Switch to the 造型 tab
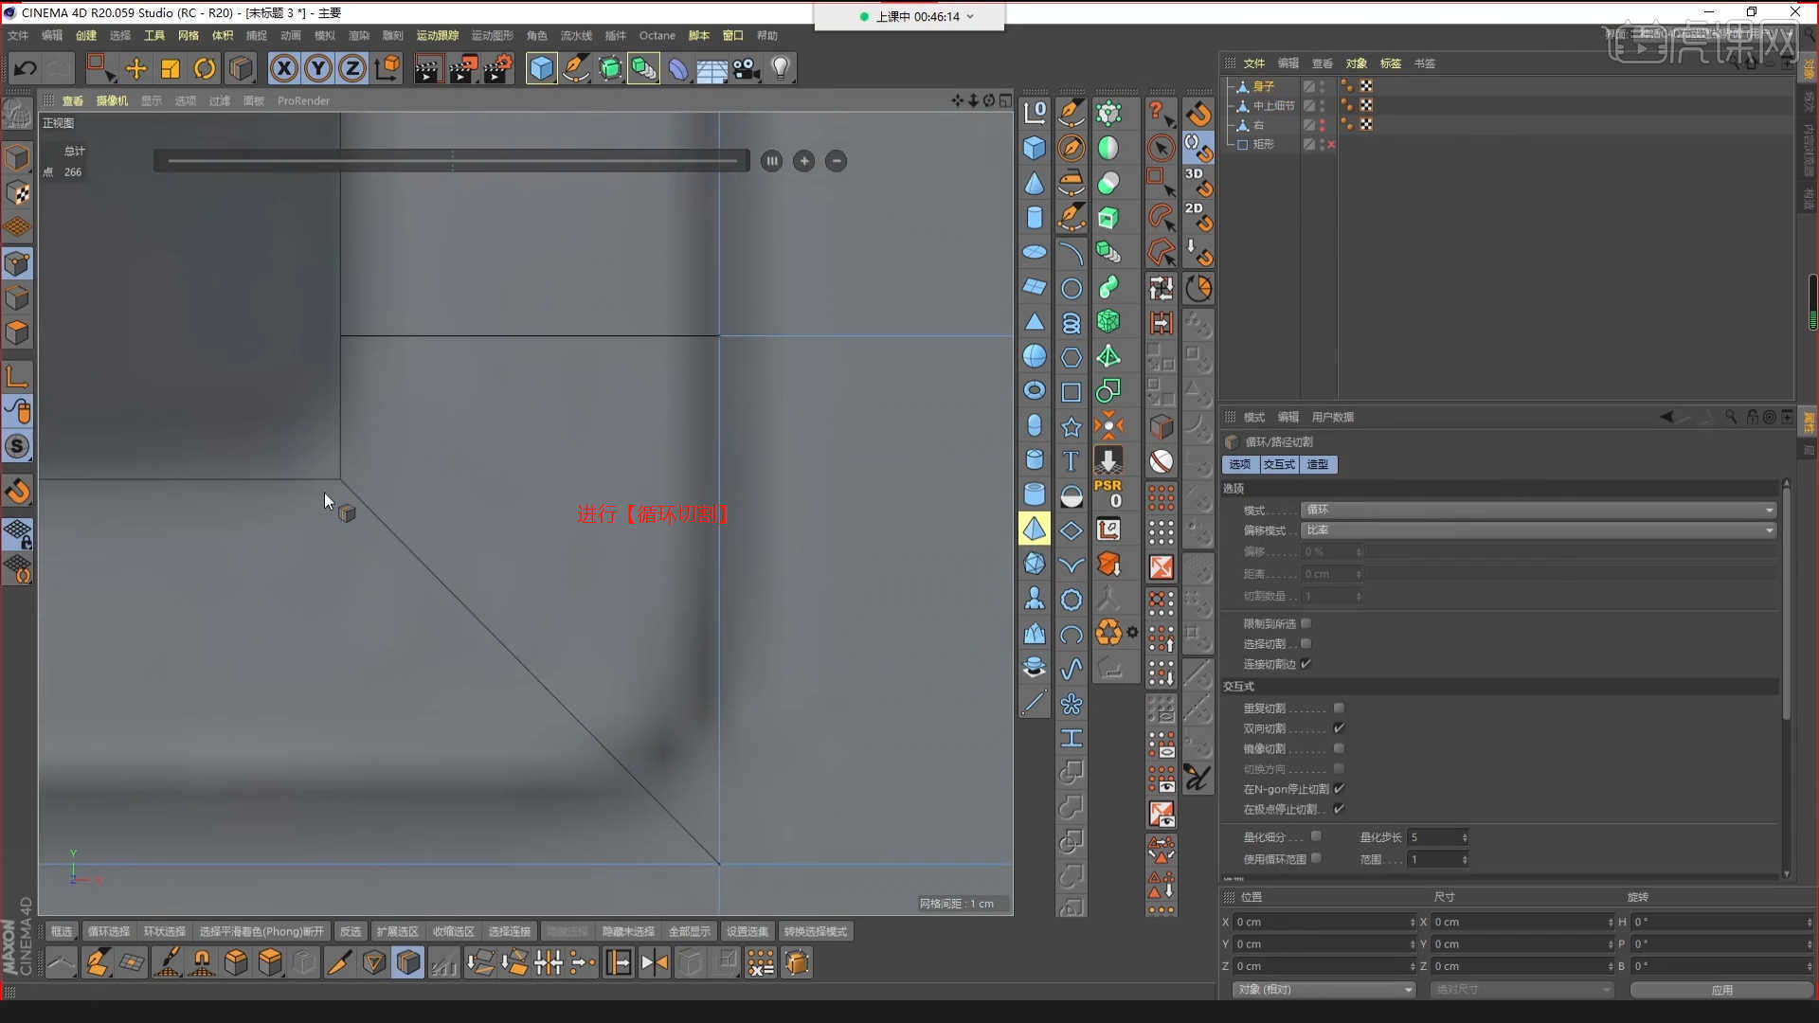The width and height of the screenshot is (1819, 1023). (x=1318, y=464)
